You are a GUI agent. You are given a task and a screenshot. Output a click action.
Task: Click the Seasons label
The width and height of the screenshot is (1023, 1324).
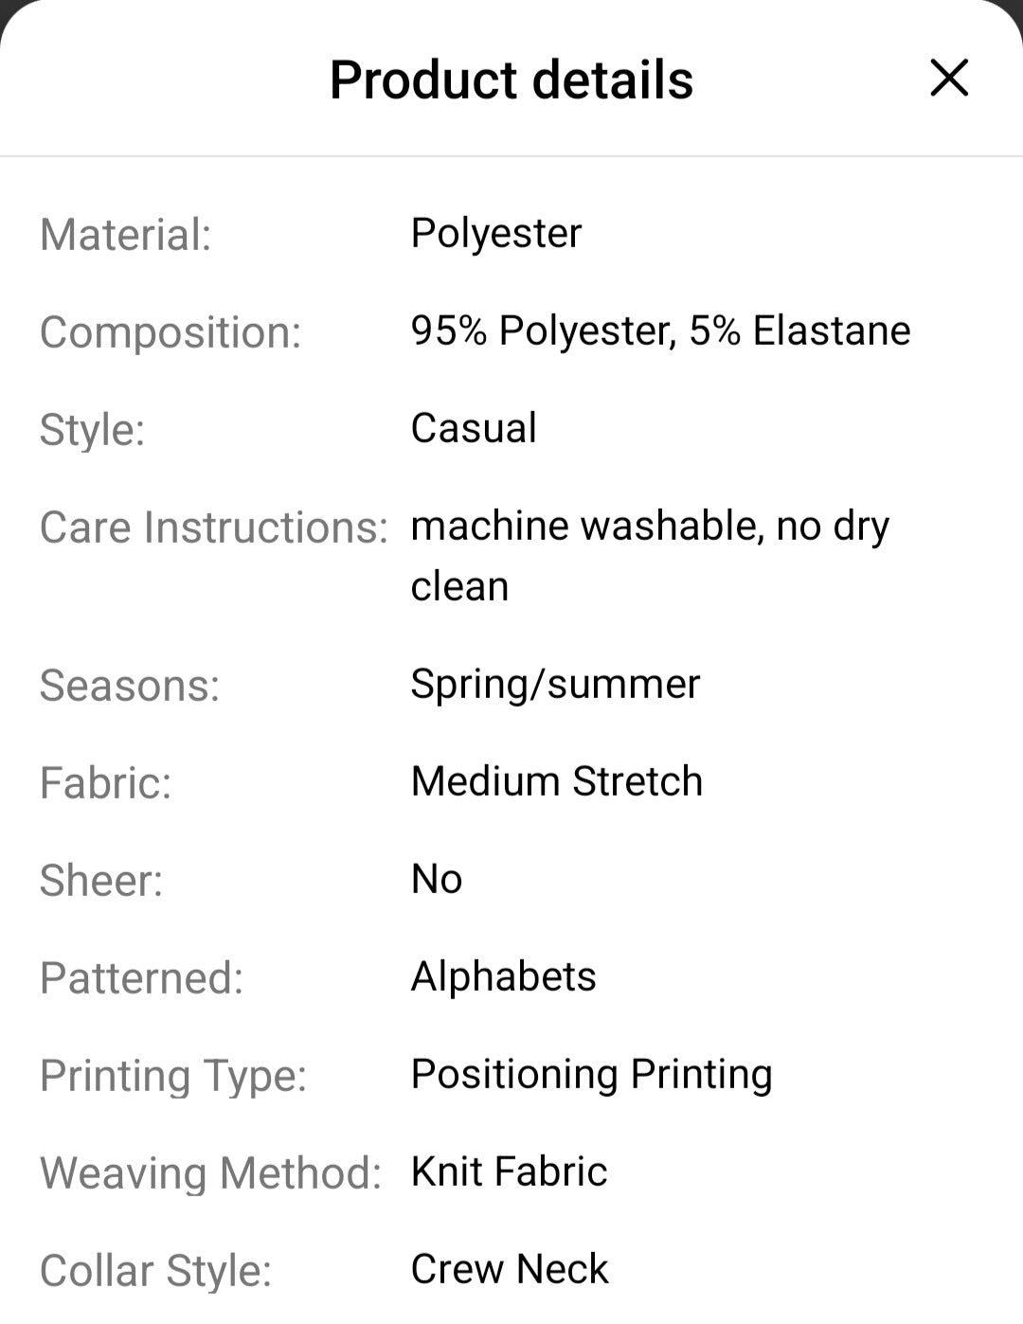point(130,686)
